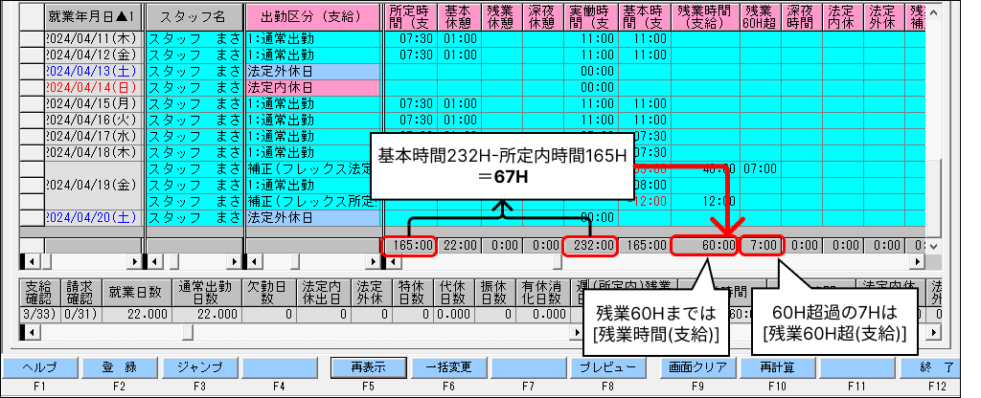Open プレビュー preview with F8 button
The height and width of the screenshot is (398, 981).
click(607, 367)
